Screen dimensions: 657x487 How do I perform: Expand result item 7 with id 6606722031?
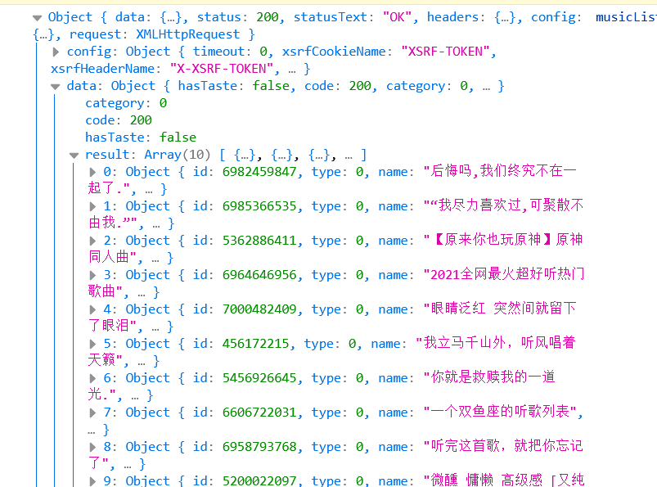pyautogui.click(x=92, y=413)
